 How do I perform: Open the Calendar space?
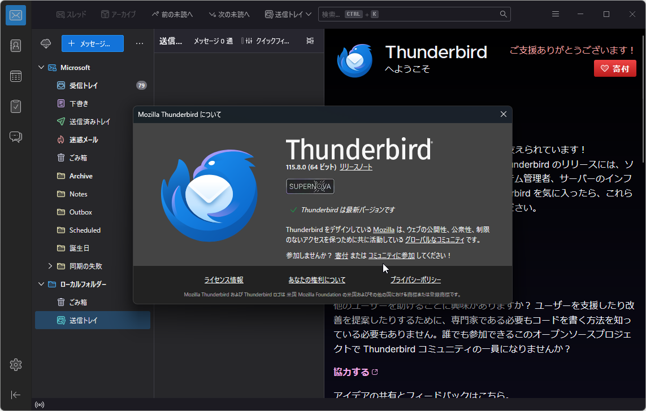[x=15, y=76]
